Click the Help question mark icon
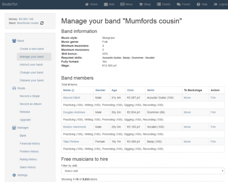Viewport: 228px width, 182px height. coord(198,4)
